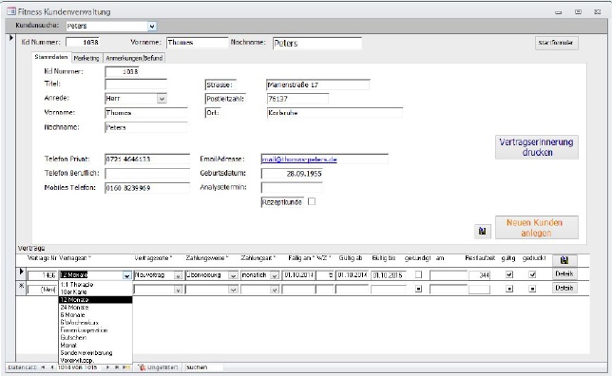Check the gekündigt box for contract 1436
The width and height of the screenshot is (612, 376).
tap(418, 274)
